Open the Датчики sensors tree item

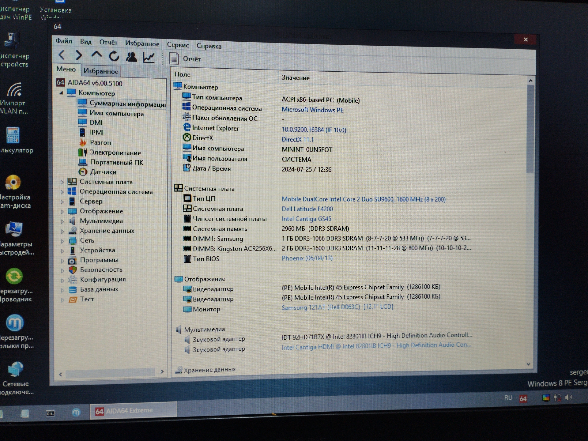97,172
